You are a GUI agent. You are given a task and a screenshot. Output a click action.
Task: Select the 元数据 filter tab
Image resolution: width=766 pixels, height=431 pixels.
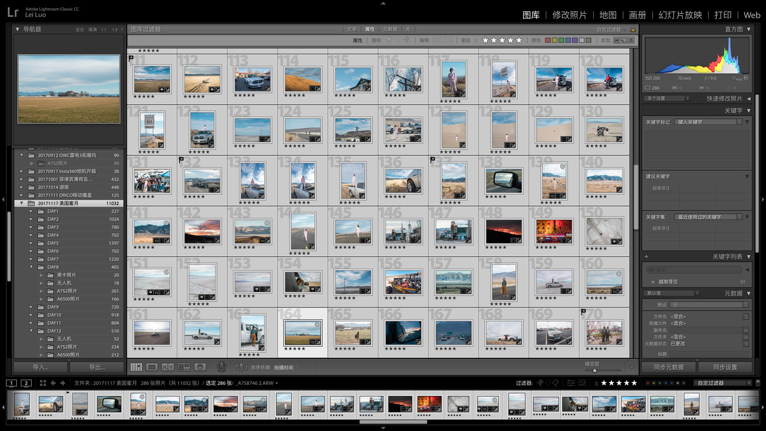click(x=390, y=30)
